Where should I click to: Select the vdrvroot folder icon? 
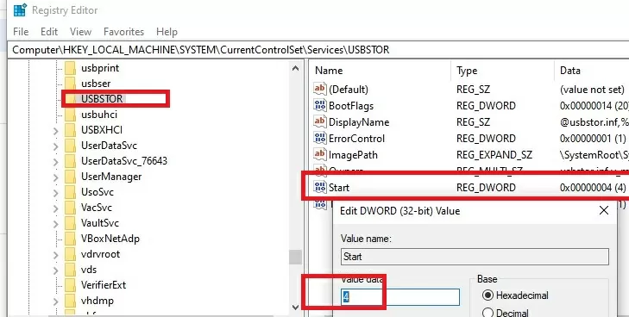[x=70, y=254]
